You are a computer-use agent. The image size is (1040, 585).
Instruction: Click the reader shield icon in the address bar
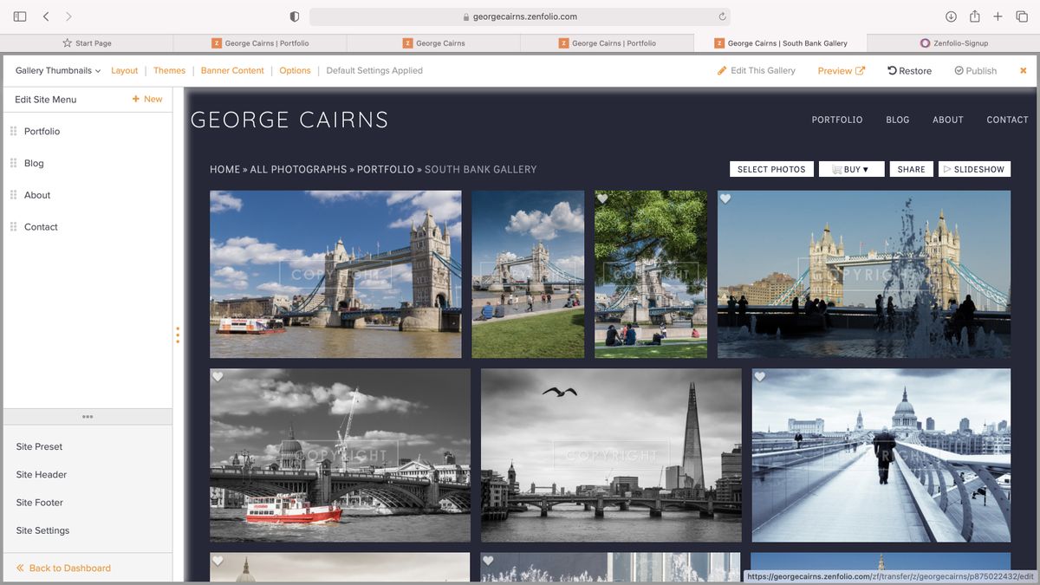[293, 16]
